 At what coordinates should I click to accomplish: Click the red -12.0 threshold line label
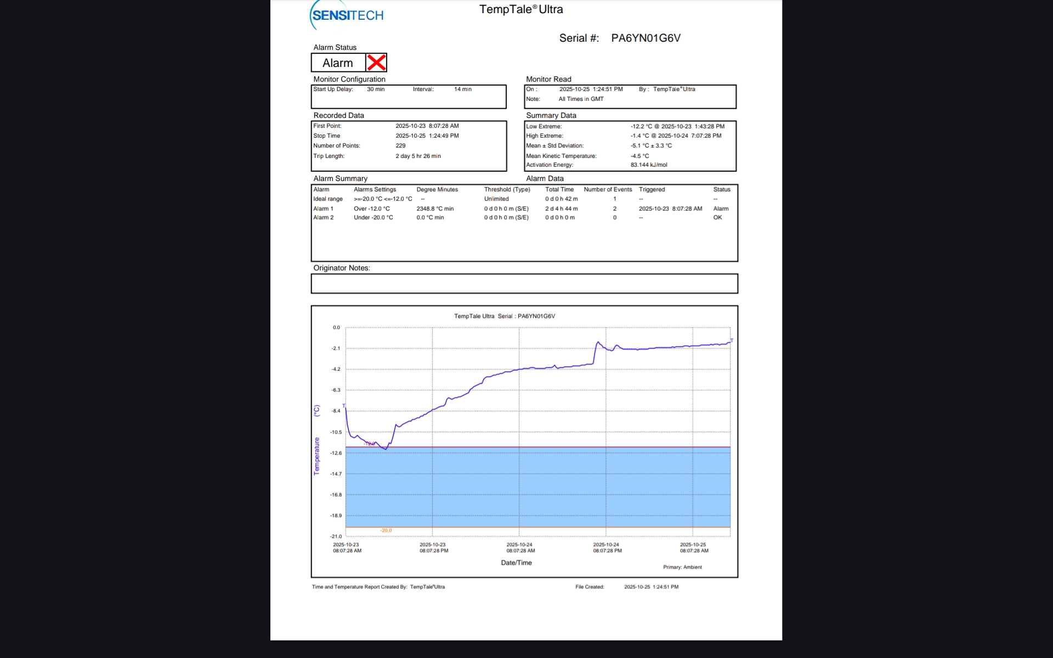click(x=370, y=444)
